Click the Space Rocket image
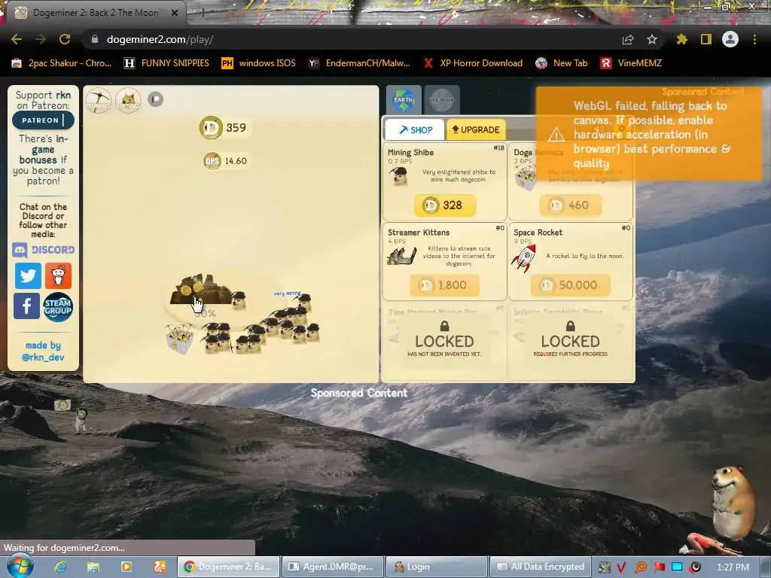This screenshot has height=578, width=771. click(524, 257)
